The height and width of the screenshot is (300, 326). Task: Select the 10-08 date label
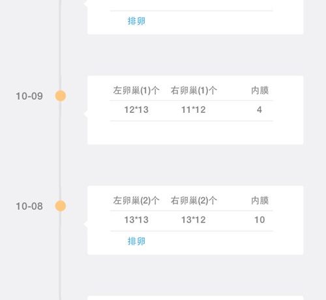pyautogui.click(x=29, y=206)
